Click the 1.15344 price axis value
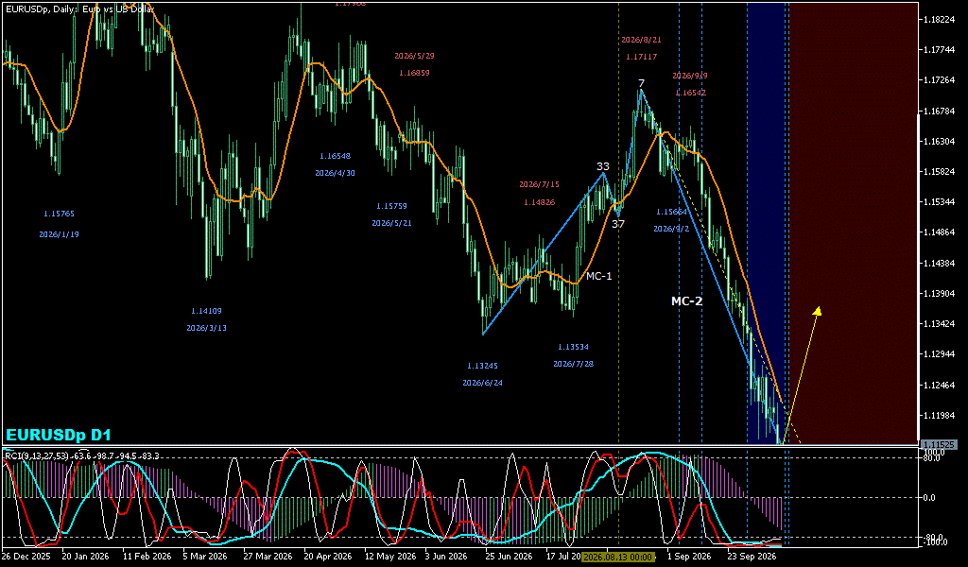Viewport: 968px width, 567px height. pos(938,201)
